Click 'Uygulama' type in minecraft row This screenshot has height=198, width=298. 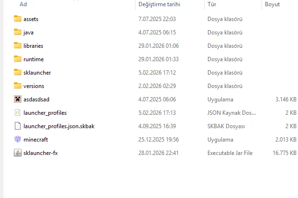tap(220, 140)
